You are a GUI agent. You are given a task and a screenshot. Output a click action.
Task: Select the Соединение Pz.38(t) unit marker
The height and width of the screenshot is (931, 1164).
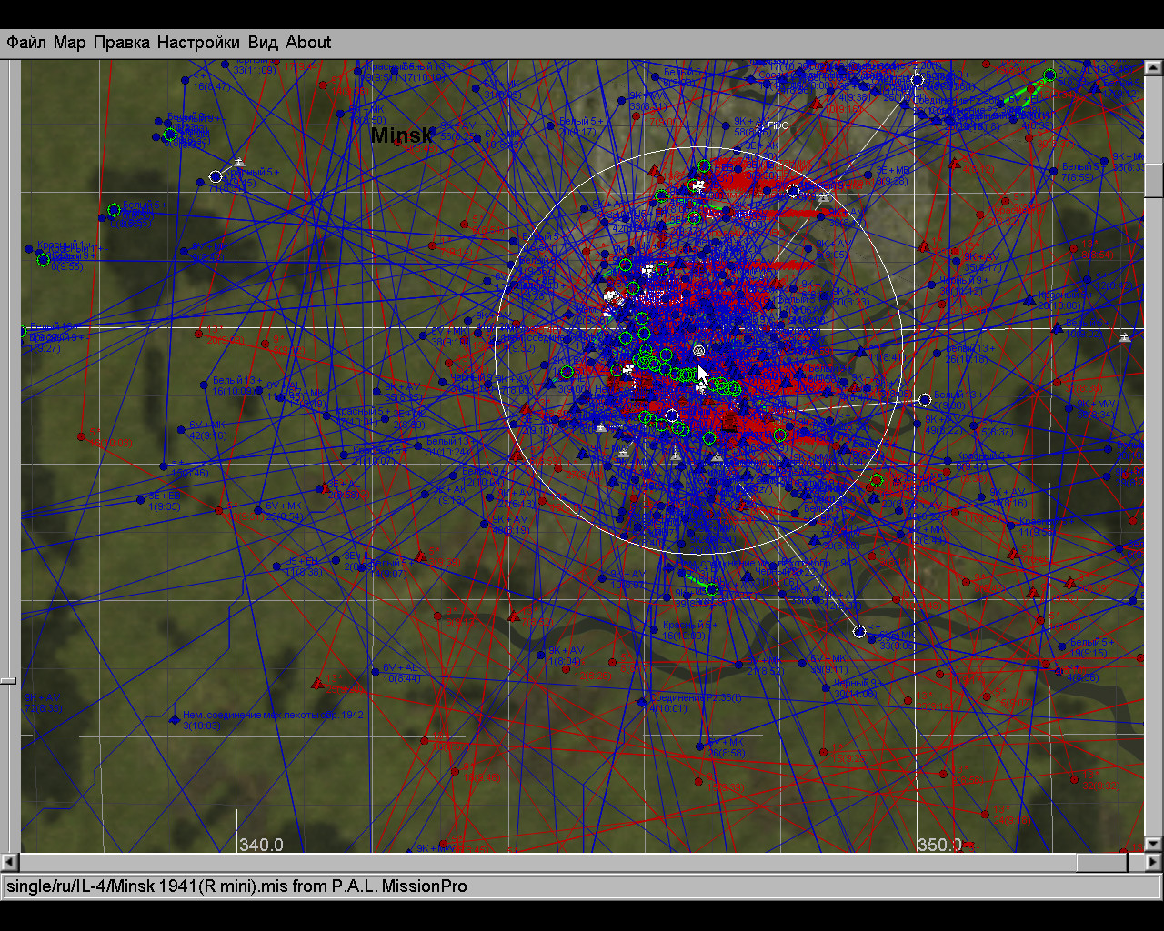coord(642,701)
